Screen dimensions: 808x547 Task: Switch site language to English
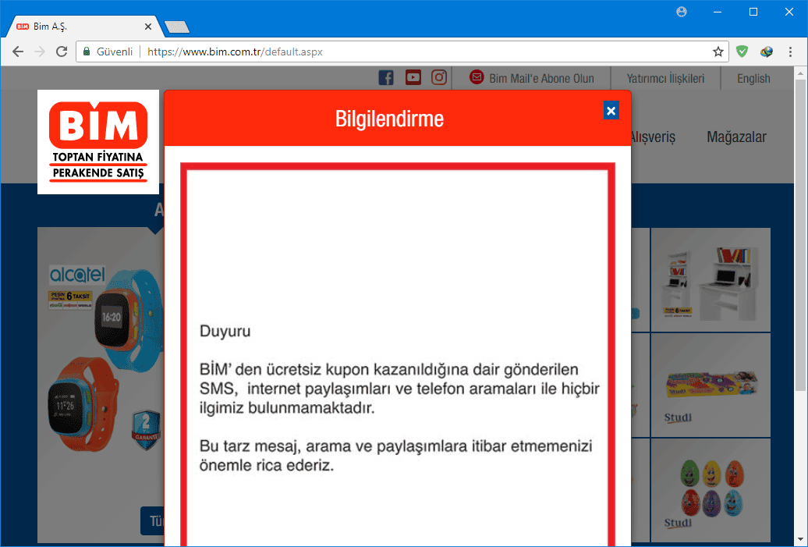753,78
